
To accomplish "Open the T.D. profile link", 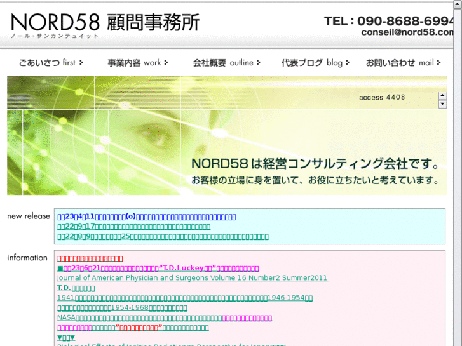I will [76, 288].
